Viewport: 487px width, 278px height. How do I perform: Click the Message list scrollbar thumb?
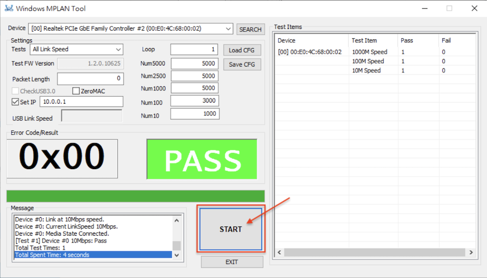point(176,246)
